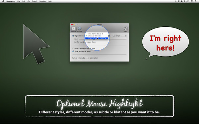Open the Search menu
Viewport: 199px width, 124px height.
(x=34, y=1)
